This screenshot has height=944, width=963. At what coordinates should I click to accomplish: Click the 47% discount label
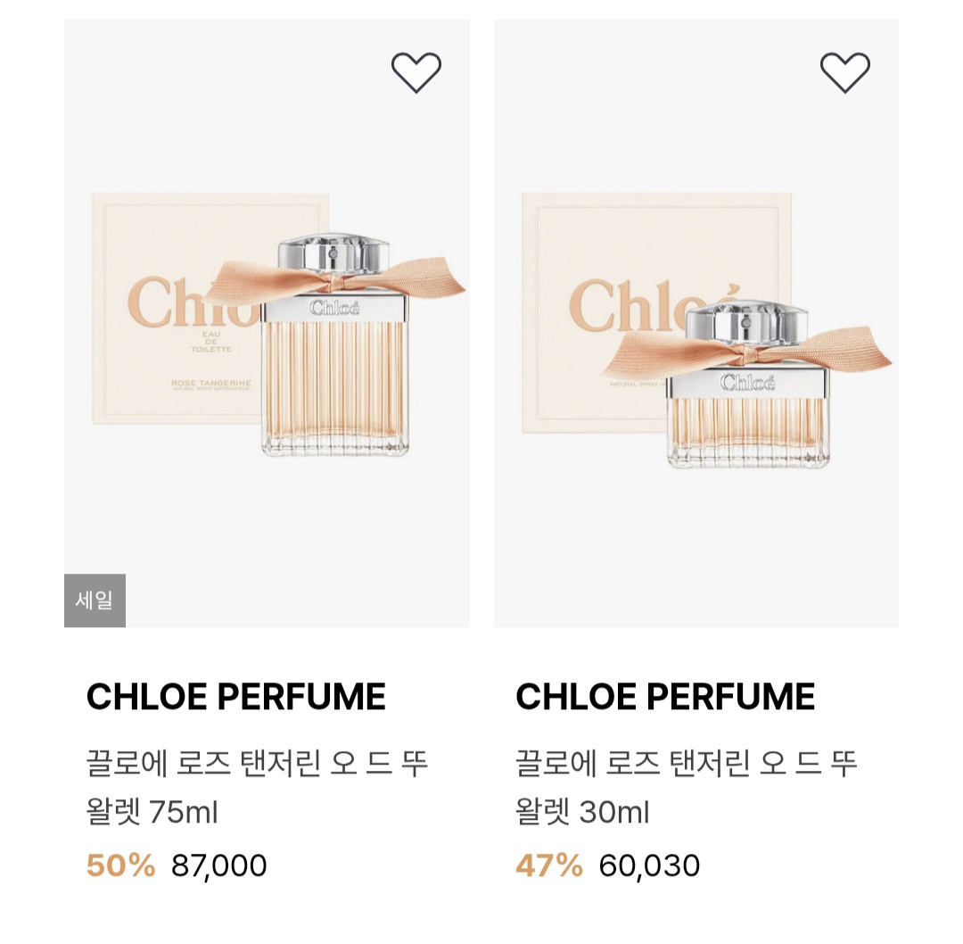click(549, 865)
